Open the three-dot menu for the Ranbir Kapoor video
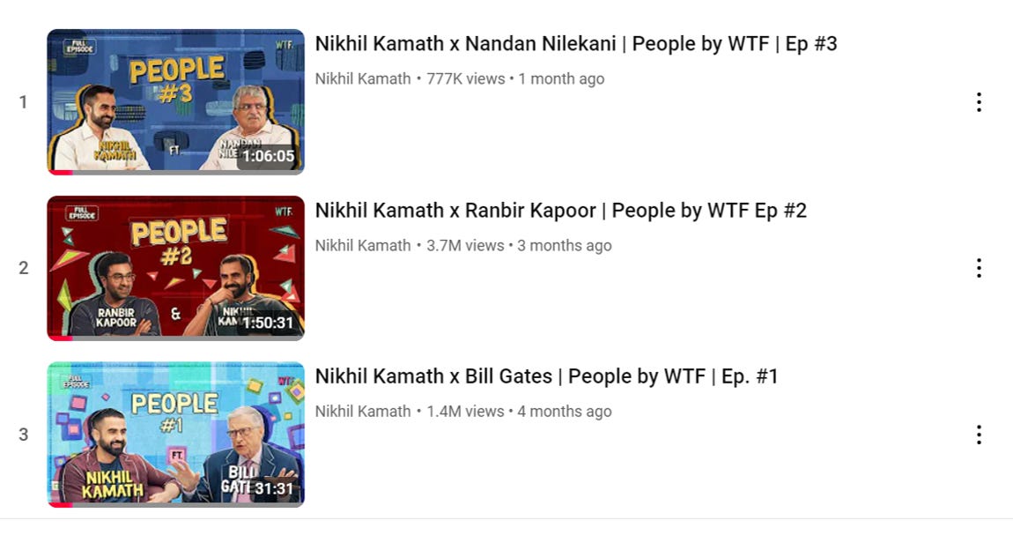 (979, 268)
